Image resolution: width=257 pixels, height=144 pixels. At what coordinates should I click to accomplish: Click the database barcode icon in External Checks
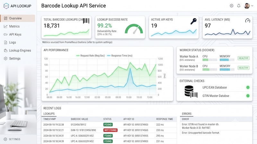click(191, 92)
